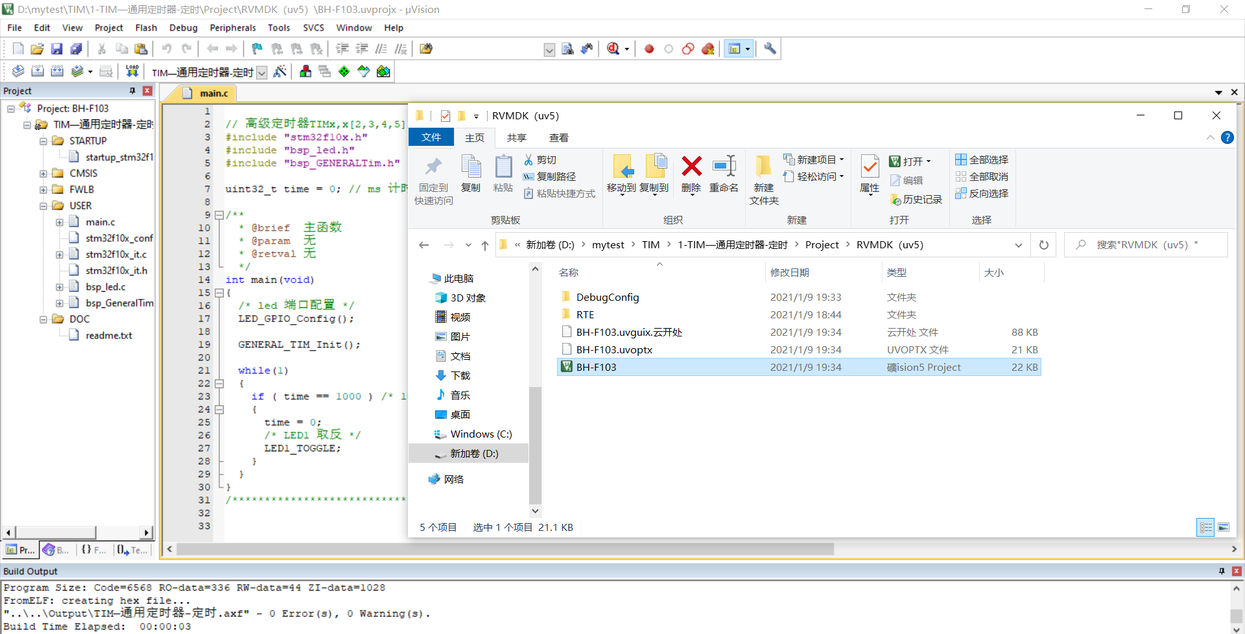Open the target selection dropdown
This screenshot has height=634, width=1245.
(x=262, y=72)
